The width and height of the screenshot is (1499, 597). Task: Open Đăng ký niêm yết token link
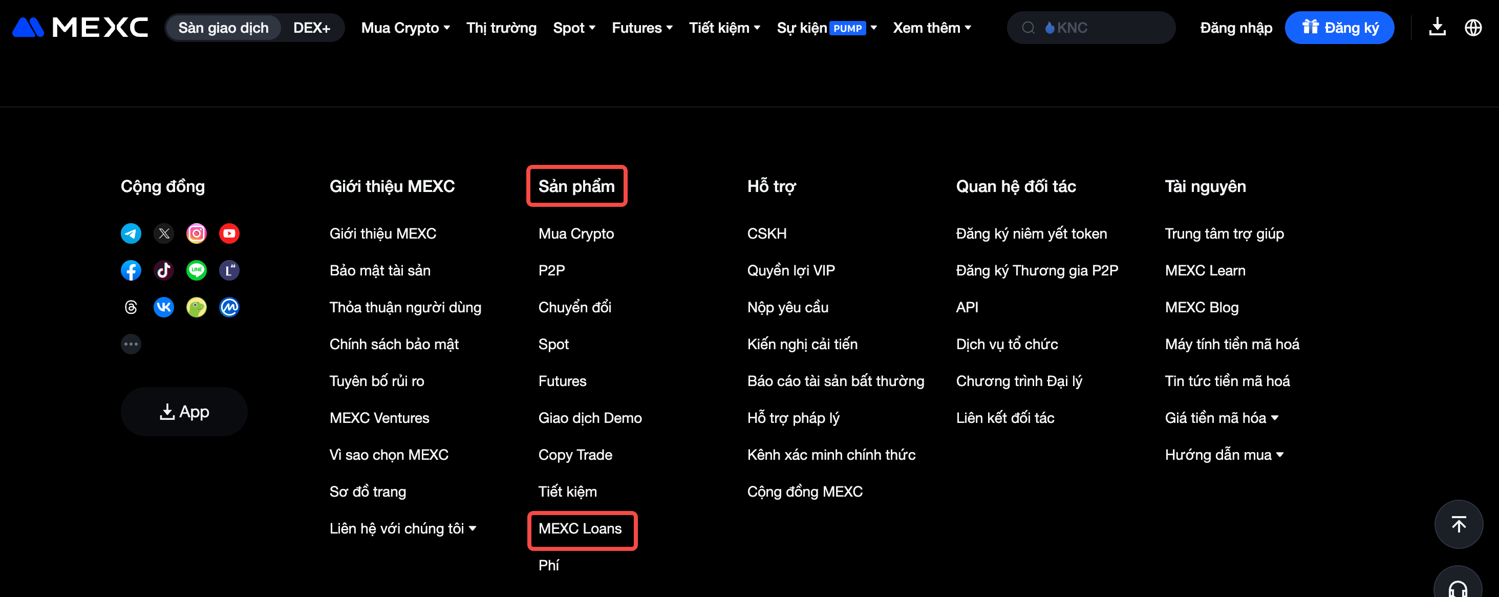click(x=1031, y=233)
